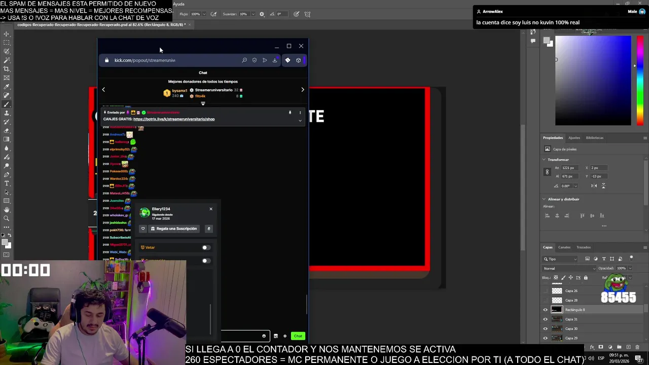This screenshot has height=365, width=649.
Task: Click inside the color picker field
Action: point(593,81)
